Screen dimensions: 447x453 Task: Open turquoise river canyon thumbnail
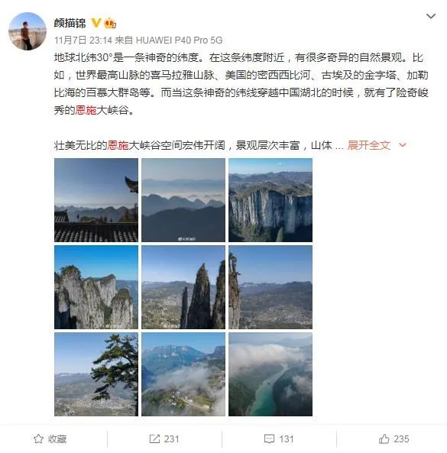(270, 374)
